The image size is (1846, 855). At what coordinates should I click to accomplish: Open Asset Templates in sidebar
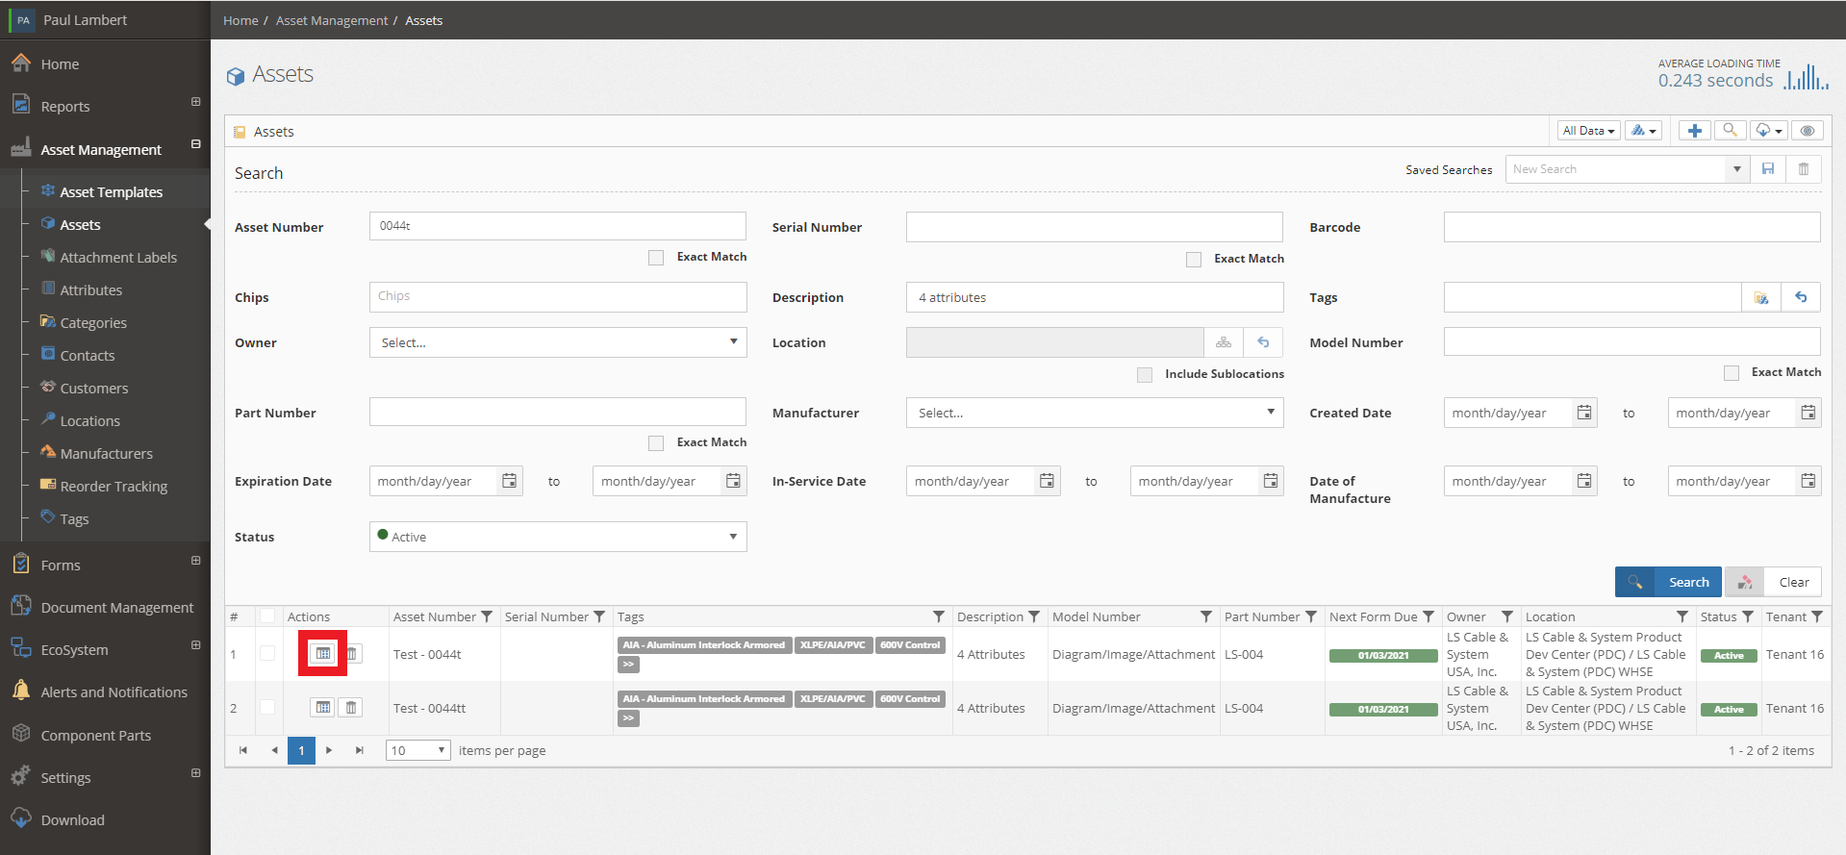coord(112,192)
